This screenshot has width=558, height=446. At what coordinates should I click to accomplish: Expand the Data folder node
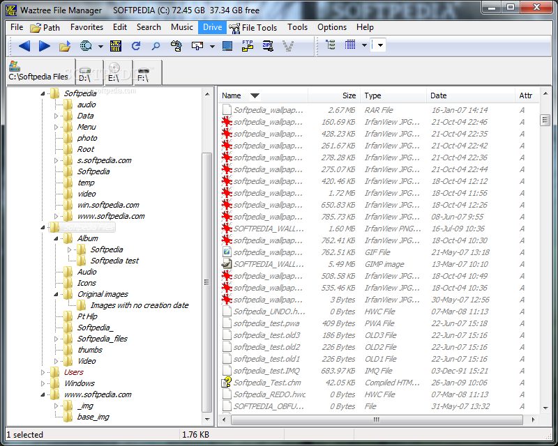[x=56, y=116]
